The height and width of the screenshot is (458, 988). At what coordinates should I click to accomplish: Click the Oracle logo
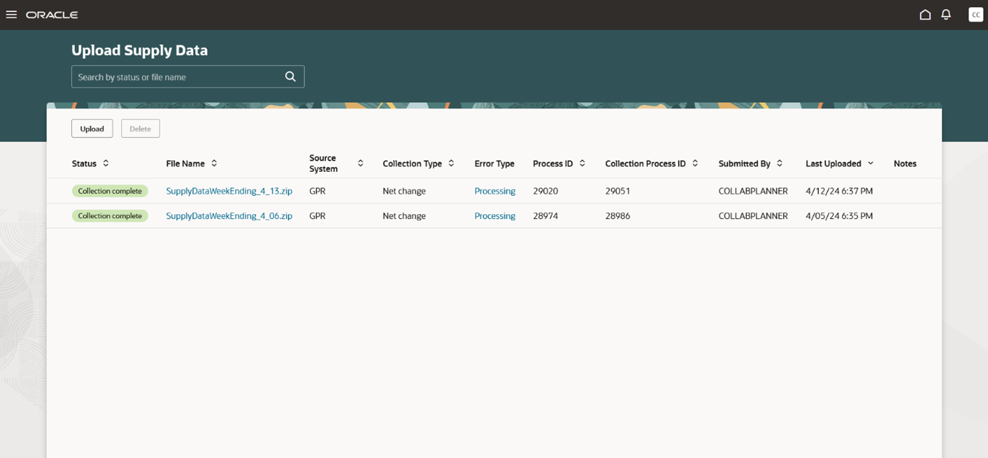pyautogui.click(x=52, y=14)
